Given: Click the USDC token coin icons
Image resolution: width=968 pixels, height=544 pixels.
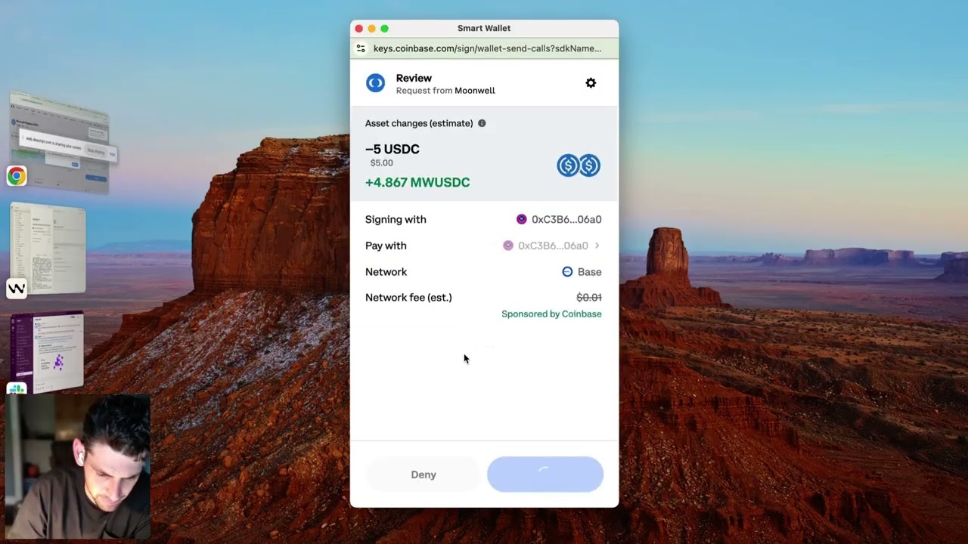Looking at the screenshot, I should coord(579,165).
